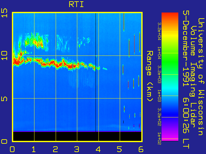Click the colorbar label 1e+03

coord(159,96)
